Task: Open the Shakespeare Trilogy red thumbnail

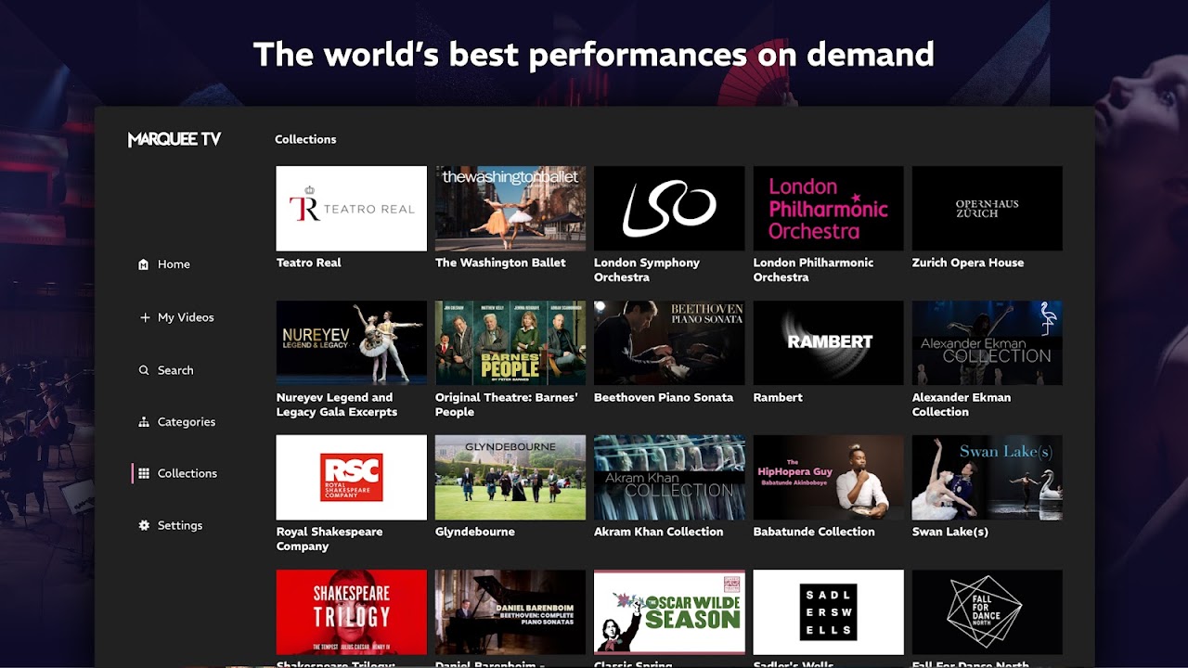Action: coord(352,612)
